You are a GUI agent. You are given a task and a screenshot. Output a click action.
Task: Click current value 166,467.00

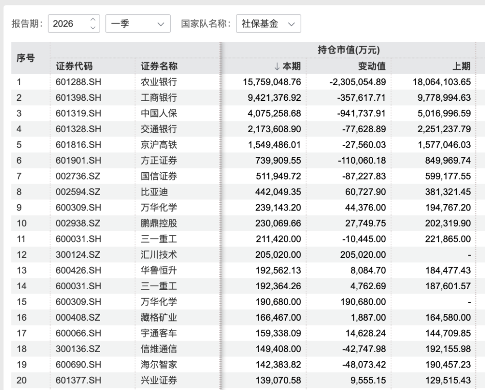pyautogui.click(x=278, y=318)
